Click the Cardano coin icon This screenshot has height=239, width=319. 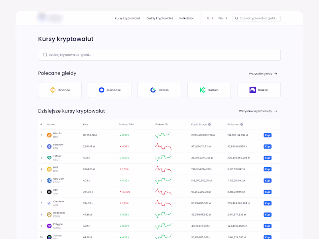coord(49,203)
